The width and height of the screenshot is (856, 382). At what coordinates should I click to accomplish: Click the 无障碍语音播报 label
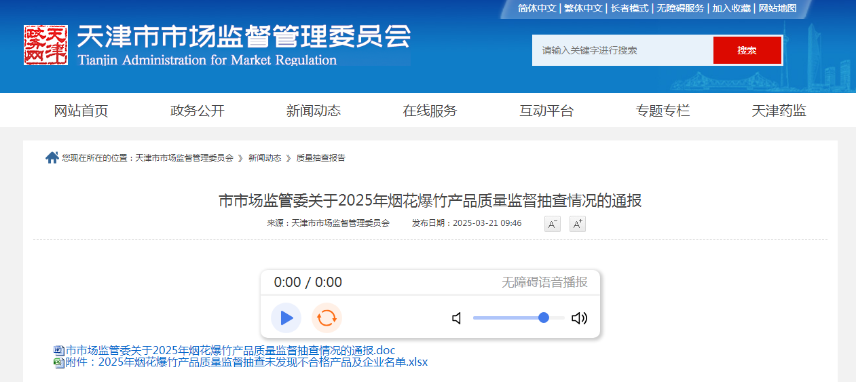pos(544,282)
